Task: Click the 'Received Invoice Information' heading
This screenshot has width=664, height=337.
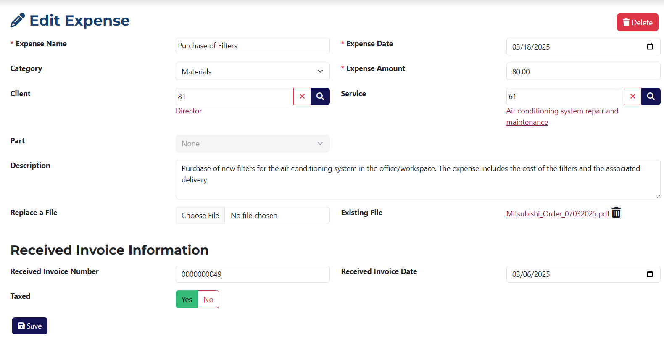Action: point(110,250)
